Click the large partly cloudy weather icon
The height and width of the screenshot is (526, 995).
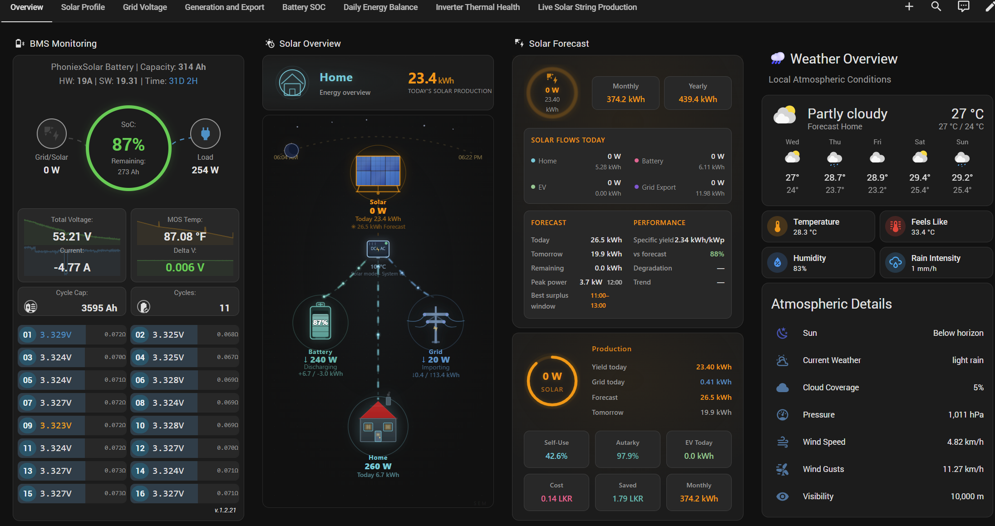[x=785, y=115]
